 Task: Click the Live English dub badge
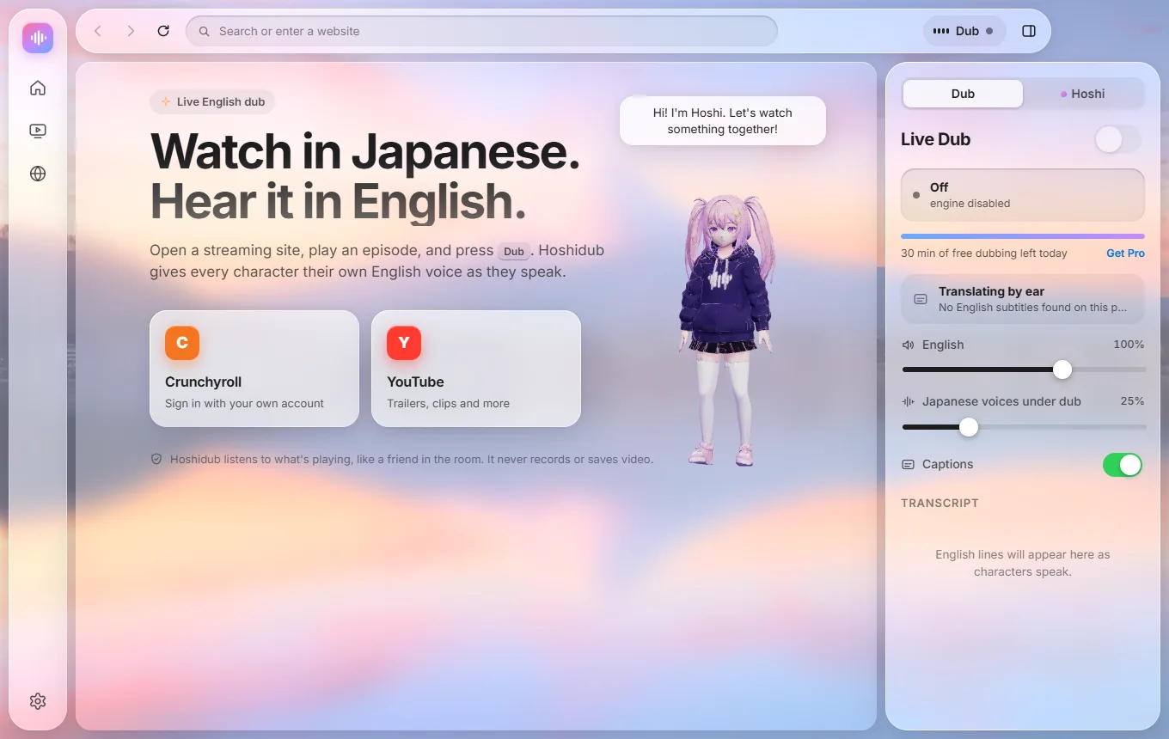(x=212, y=101)
